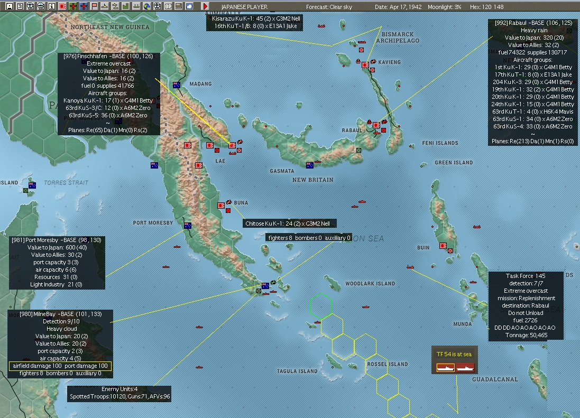Click the cloud weather toolbar icon
580x418 pixels.
click(x=189, y=6)
